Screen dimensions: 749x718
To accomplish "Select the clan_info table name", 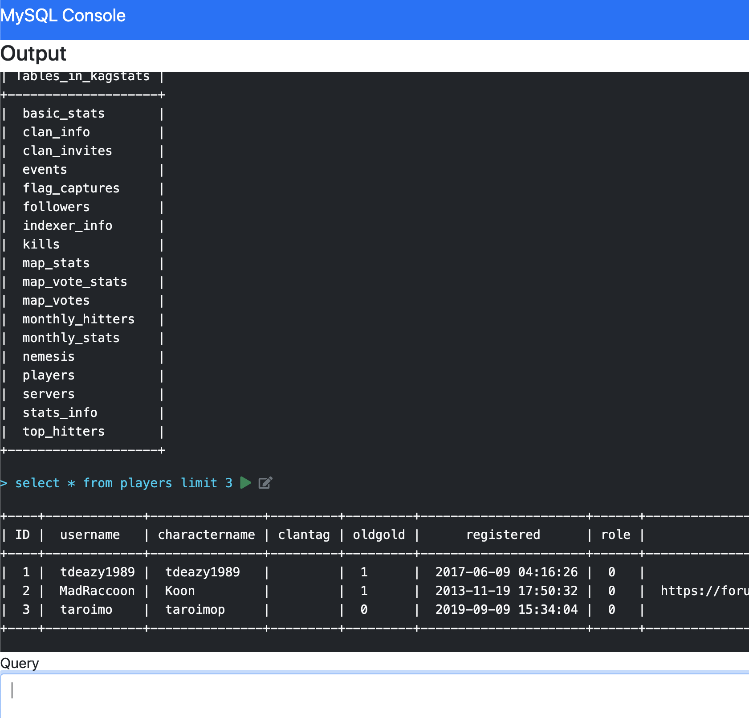I will [56, 132].
